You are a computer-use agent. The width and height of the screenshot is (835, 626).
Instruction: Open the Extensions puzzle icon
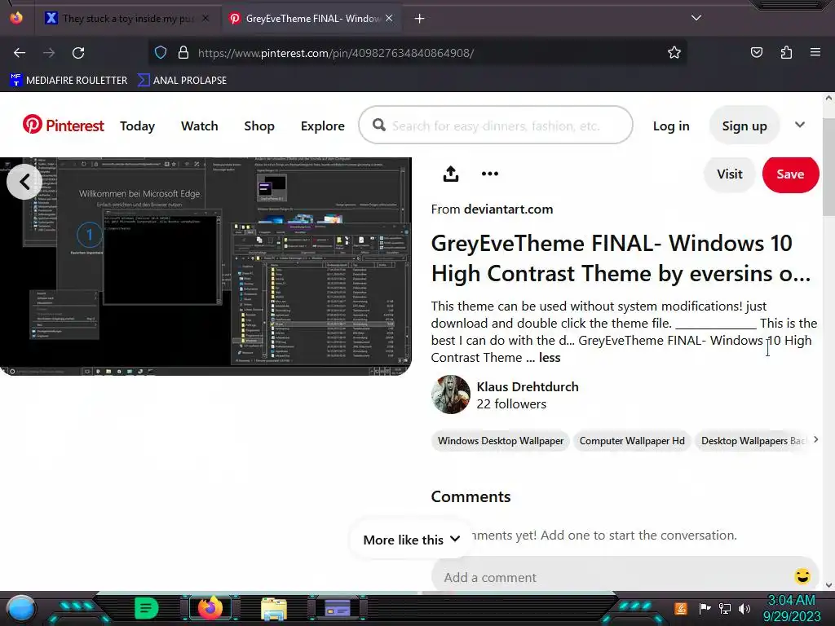pyautogui.click(x=786, y=53)
